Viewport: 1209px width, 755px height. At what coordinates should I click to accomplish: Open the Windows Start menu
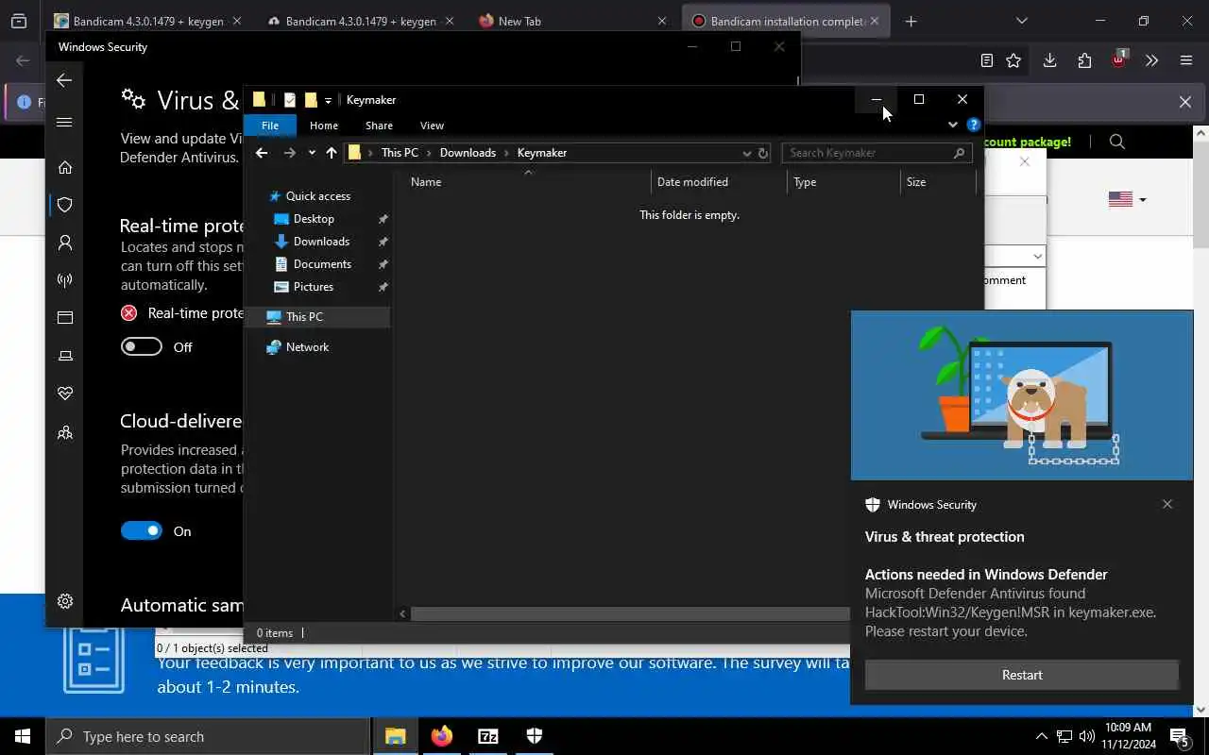(x=23, y=736)
